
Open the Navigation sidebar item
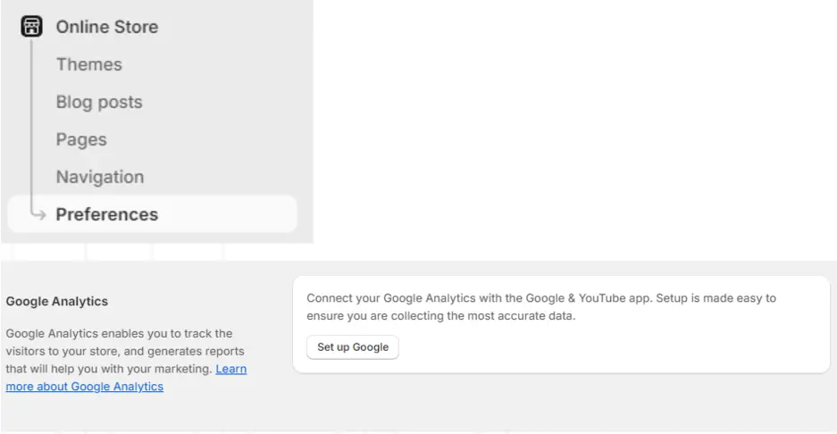tap(100, 177)
